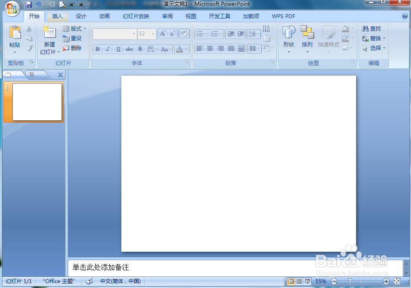Toggle Bold formatting
411x288 pixels.
(x=97, y=49)
